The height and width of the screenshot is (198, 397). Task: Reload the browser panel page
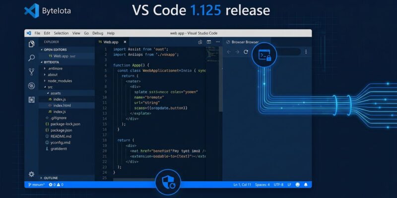coord(246,52)
